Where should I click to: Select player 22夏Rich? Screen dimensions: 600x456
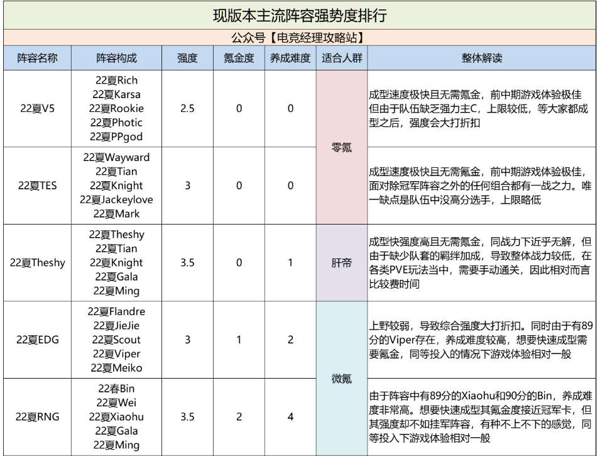click(116, 81)
